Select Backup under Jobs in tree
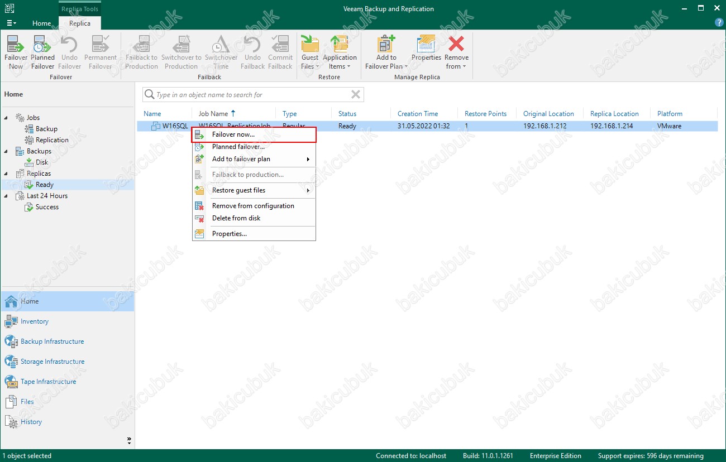 (46, 129)
